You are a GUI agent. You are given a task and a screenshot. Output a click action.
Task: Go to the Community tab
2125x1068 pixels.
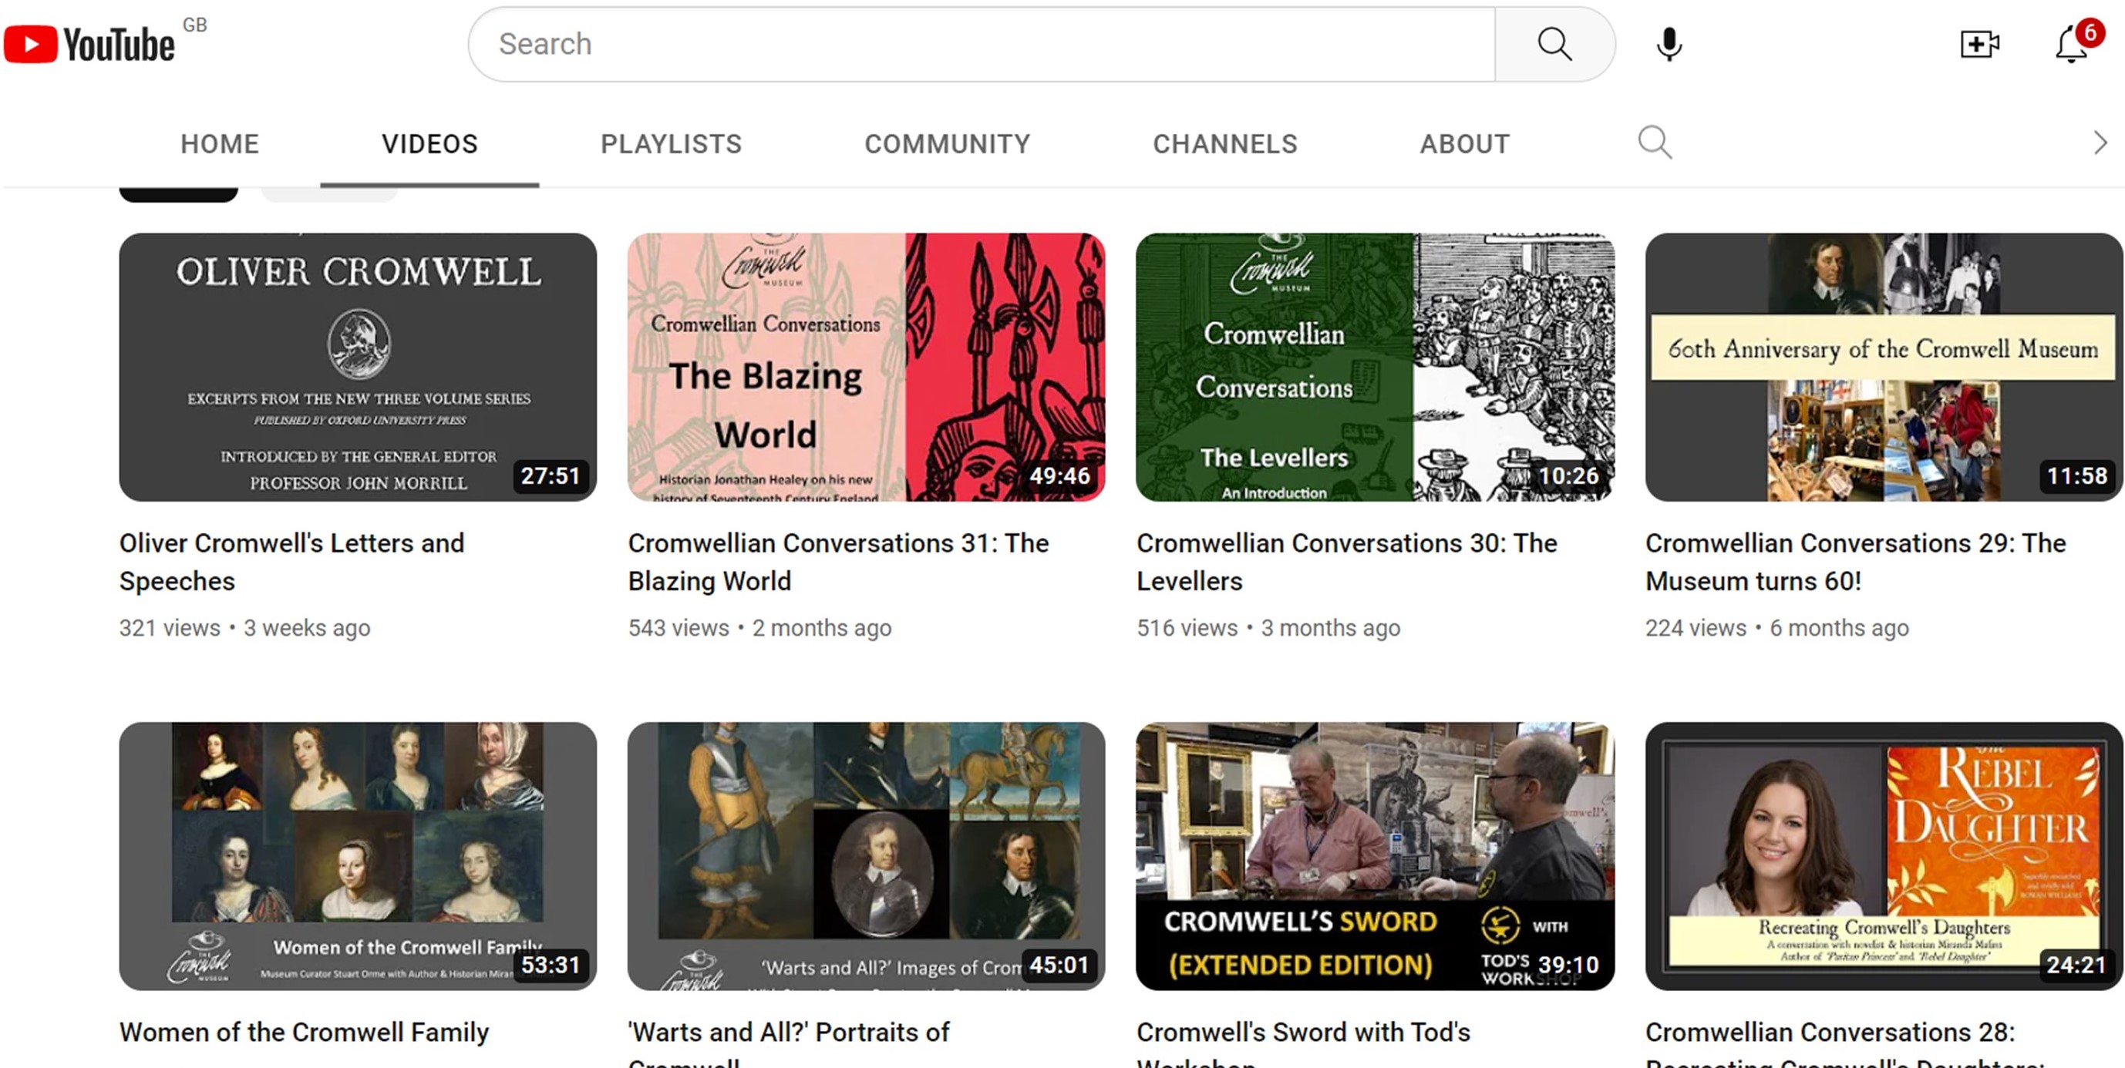[947, 144]
